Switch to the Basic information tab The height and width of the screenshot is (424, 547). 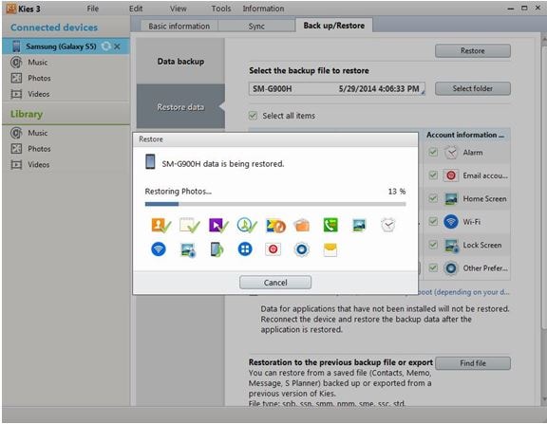(179, 27)
